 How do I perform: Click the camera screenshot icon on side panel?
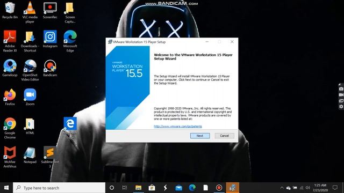coord(341,89)
